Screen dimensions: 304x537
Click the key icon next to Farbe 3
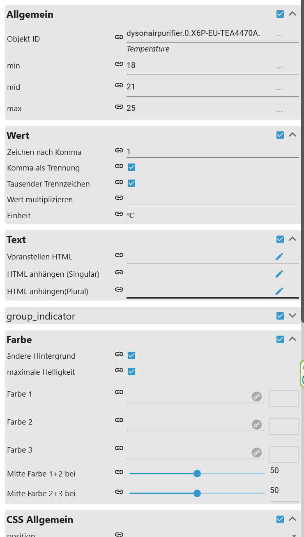pos(257,453)
